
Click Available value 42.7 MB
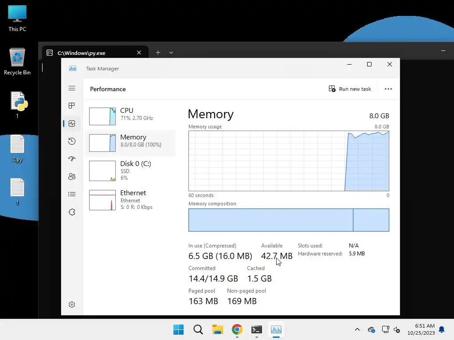pos(277,256)
